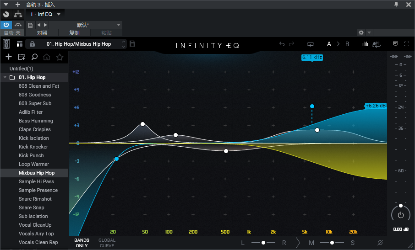Copy A to B with the arrow
The height and width of the screenshot is (250, 415).
click(x=338, y=44)
